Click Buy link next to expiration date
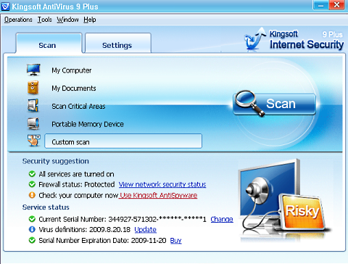The height and width of the screenshot is (264, 348). 176,241
